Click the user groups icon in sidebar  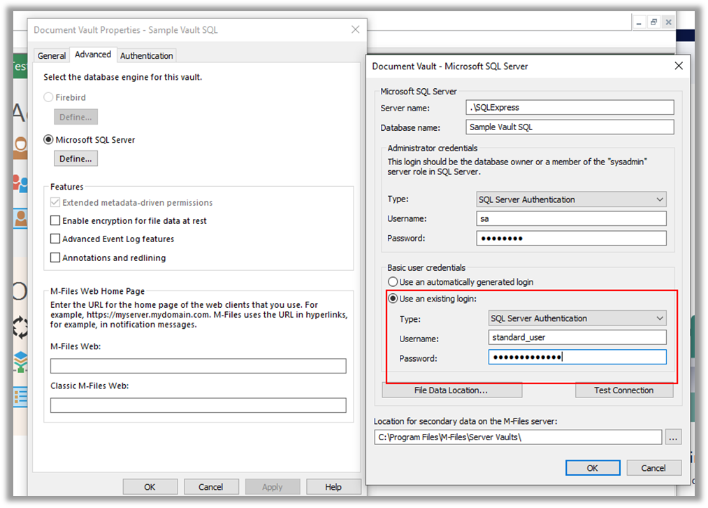[x=20, y=183]
